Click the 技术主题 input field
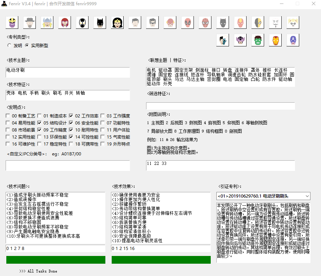The image size is (321, 276). [x=68, y=72]
